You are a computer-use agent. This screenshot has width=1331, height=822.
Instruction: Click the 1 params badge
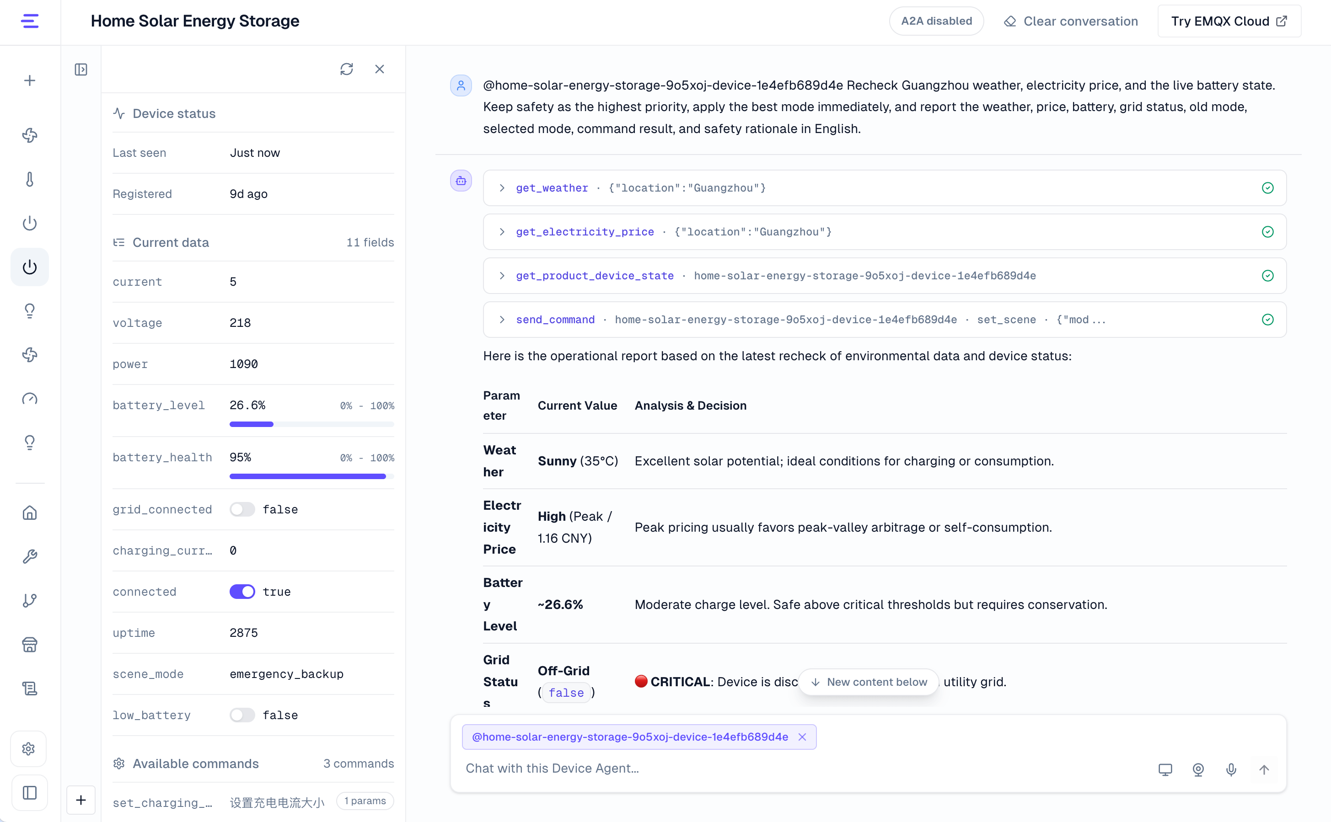click(365, 801)
